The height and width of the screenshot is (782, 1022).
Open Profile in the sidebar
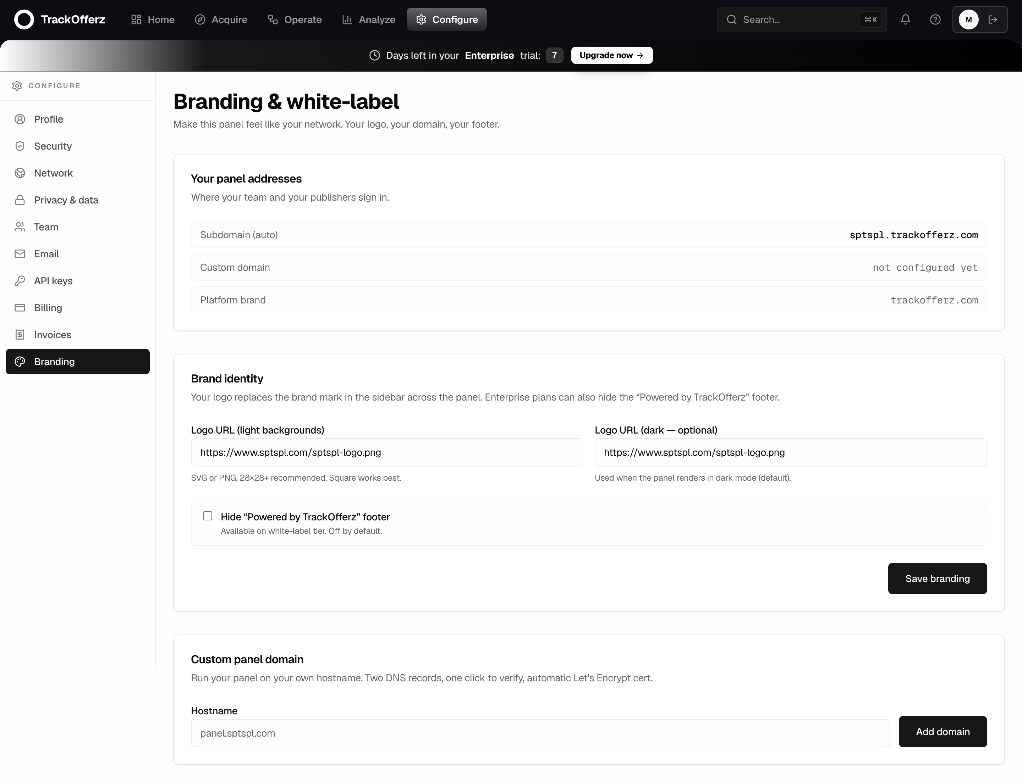(78, 119)
